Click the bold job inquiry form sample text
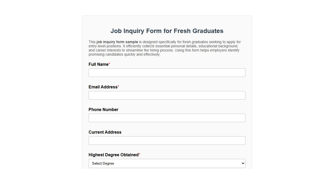334x169 pixels. coord(117,42)
